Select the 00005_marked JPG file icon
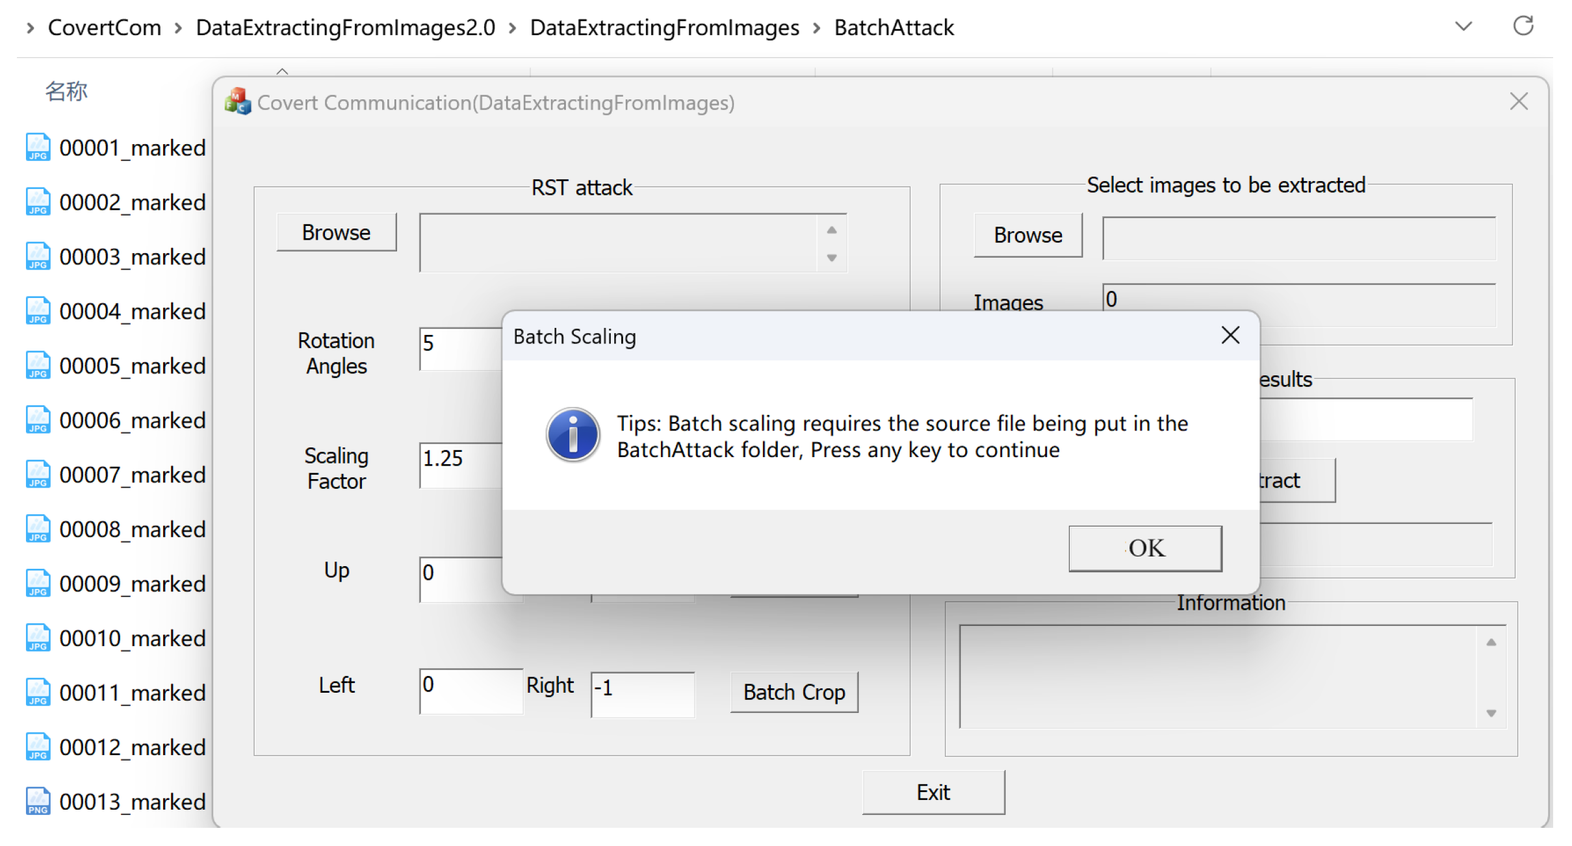Viewport: 1572px width, 846px height. coord(38,366)
